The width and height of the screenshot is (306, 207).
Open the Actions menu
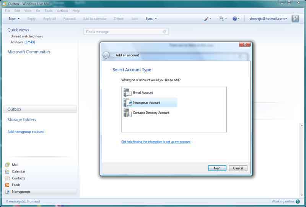point(62,11)
